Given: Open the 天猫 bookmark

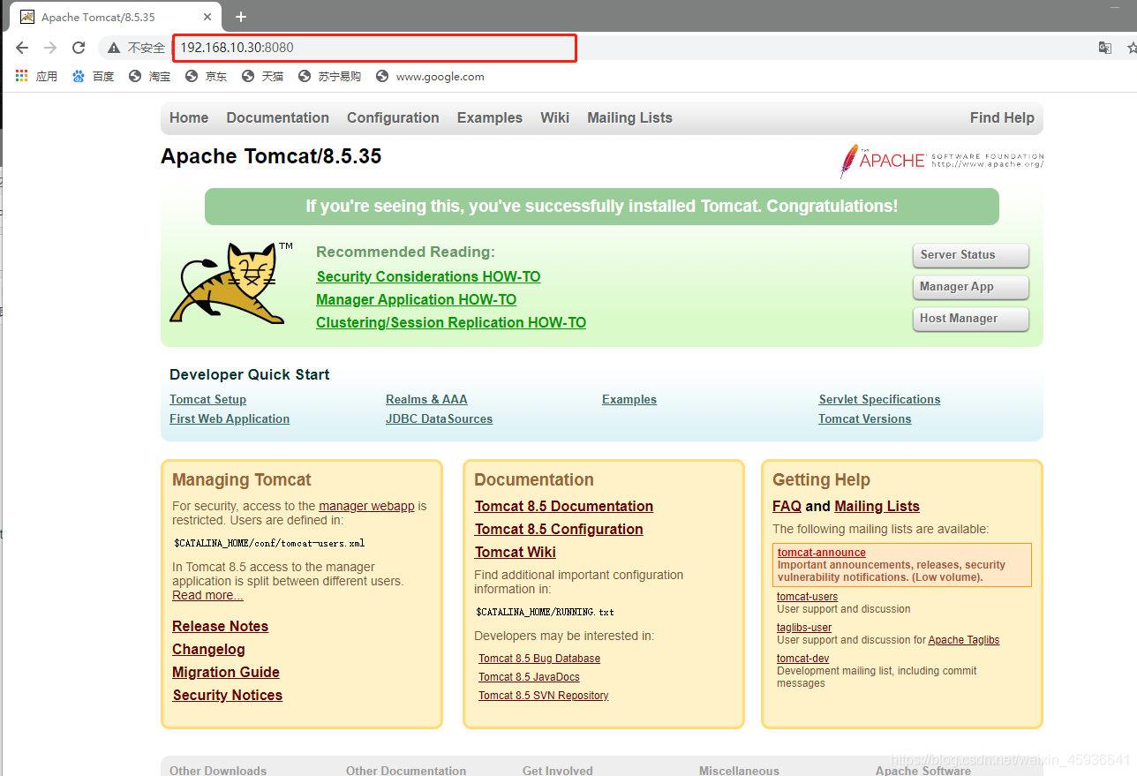Looking at the screenshot, I should [263, 77].
